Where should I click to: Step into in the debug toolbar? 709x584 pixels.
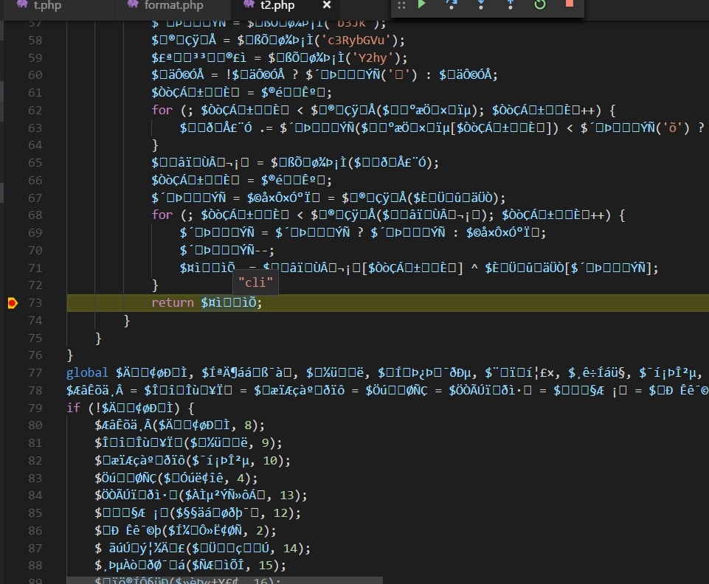480,4
